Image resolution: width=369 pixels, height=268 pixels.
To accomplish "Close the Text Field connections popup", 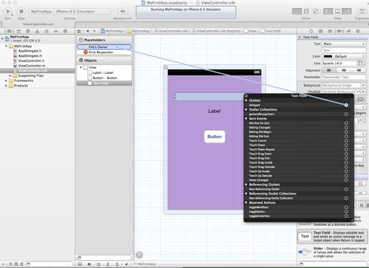I will tap(246, 96).
